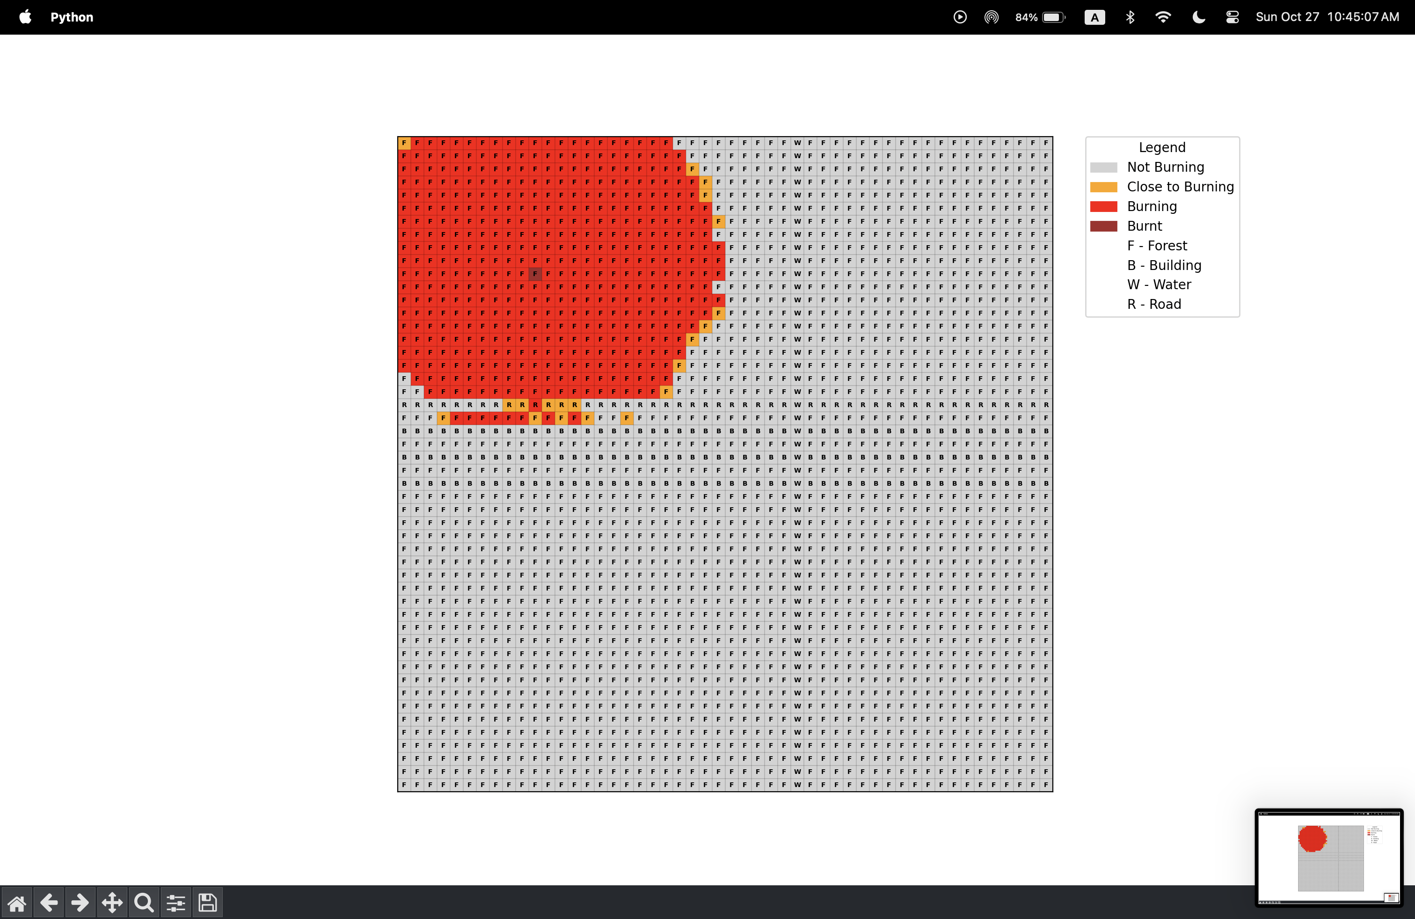Open the Python app menu
1415x919 pixels.
pyautogui.click(x=72, y=17)
